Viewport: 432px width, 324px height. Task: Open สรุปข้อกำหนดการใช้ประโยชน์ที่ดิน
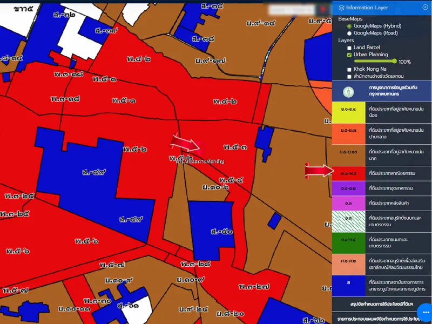coord(381,305)
